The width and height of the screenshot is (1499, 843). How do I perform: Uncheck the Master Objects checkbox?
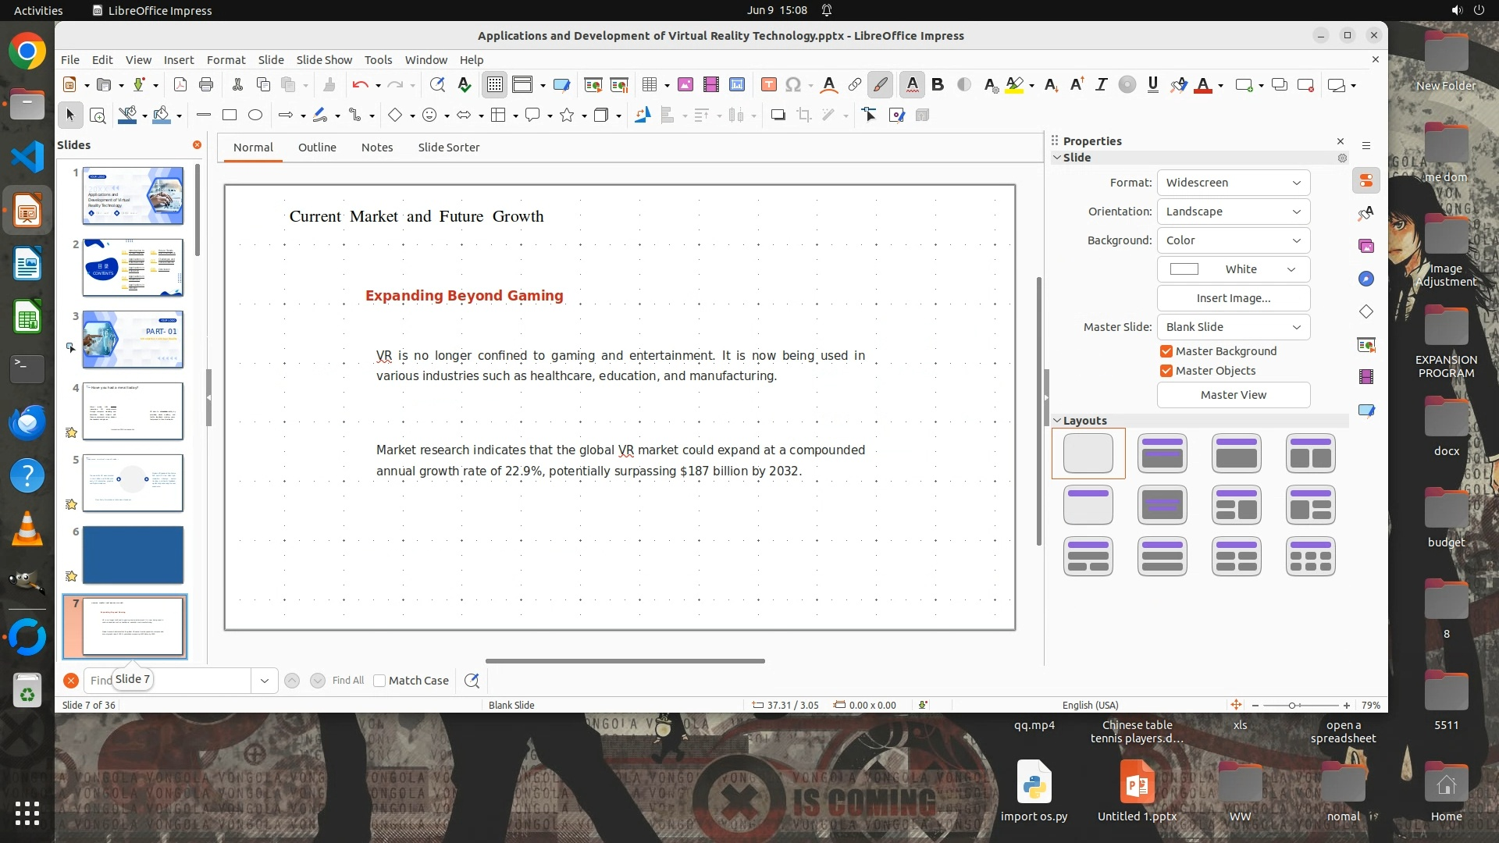pos(1166,371)
